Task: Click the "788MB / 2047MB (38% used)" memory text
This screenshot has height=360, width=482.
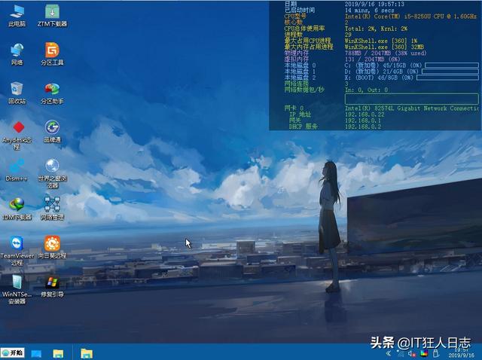Action: pos(386,53)
